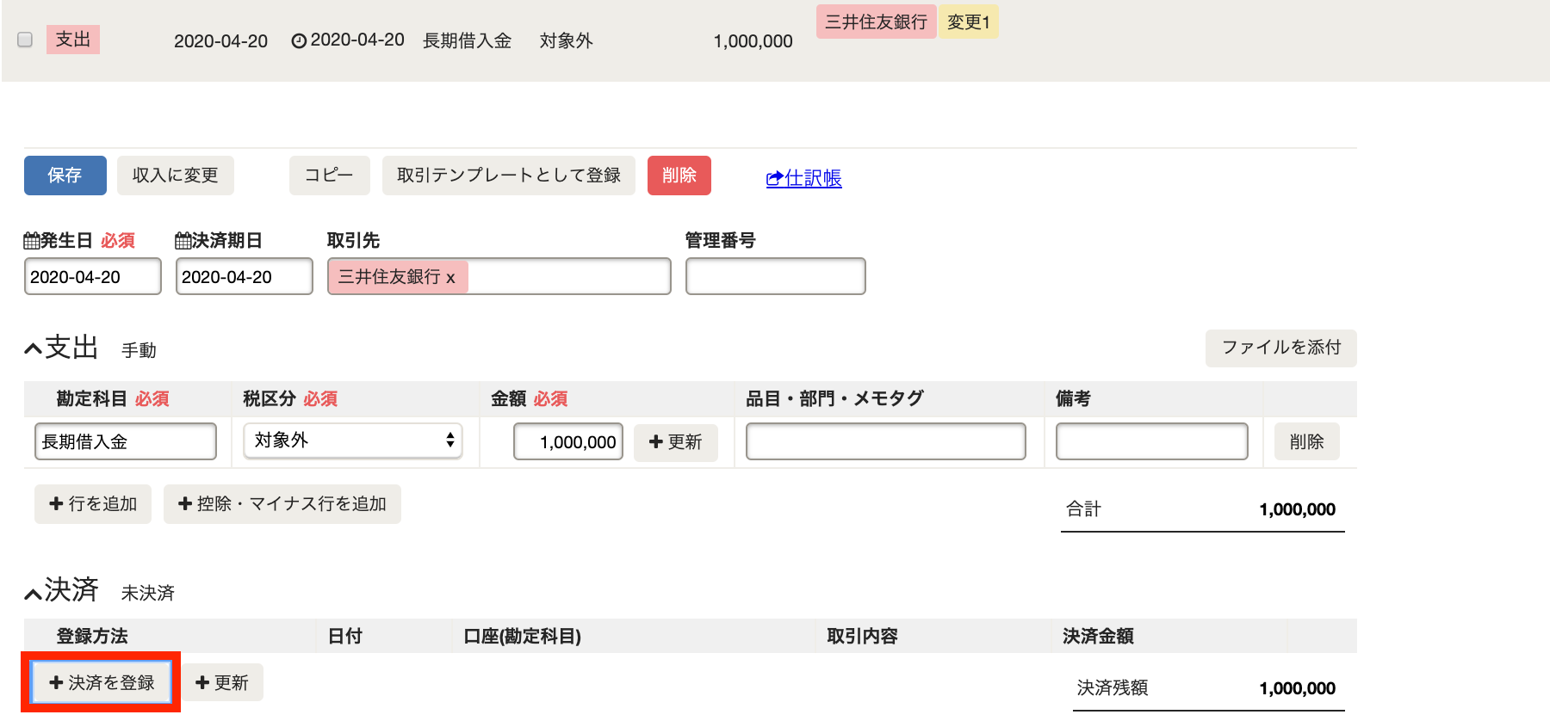Click the 発生日 date input field
The image size is (1550, 727).
click(x=93, y=277)
